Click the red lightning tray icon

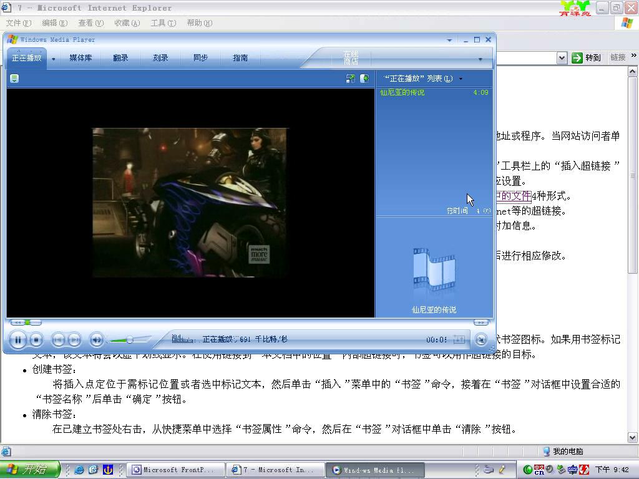point(584,470)
